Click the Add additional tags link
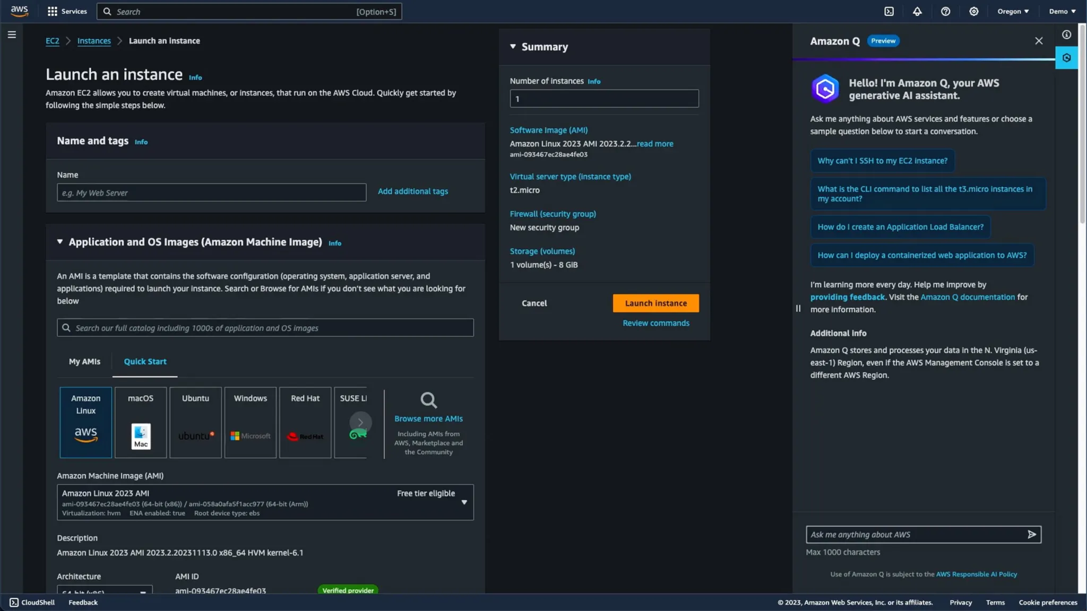Screen dimensions: 1087x611 point(412,191)
